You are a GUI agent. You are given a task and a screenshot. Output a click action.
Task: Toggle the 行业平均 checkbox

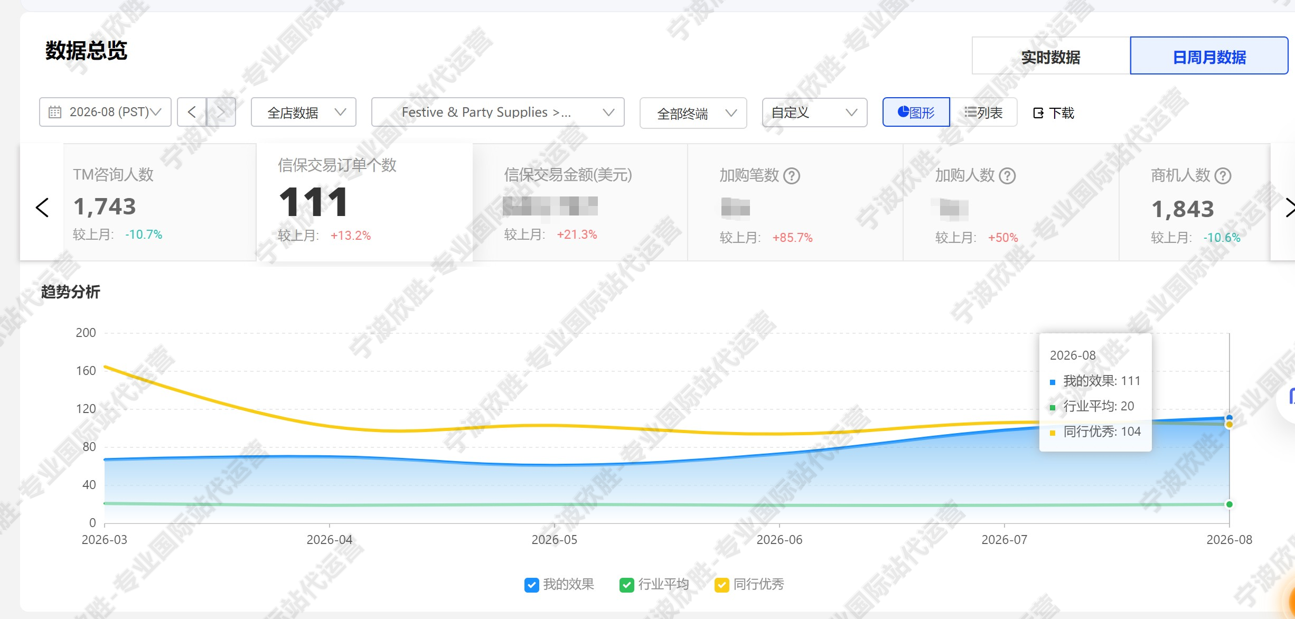coord(627,585)
